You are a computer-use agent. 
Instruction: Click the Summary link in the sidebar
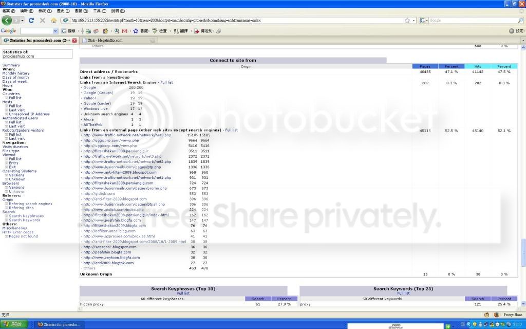coord(11,65)
